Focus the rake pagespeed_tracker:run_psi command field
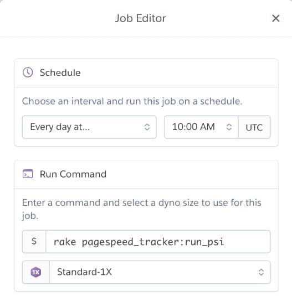The width and height of the screenshot is (292, 297). (158, 242)
